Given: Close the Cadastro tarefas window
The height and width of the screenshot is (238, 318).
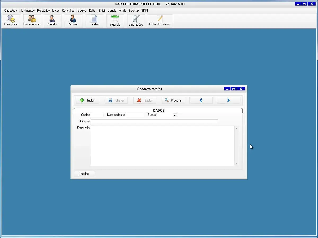Looking at the screenshot, I should point(241,89).
